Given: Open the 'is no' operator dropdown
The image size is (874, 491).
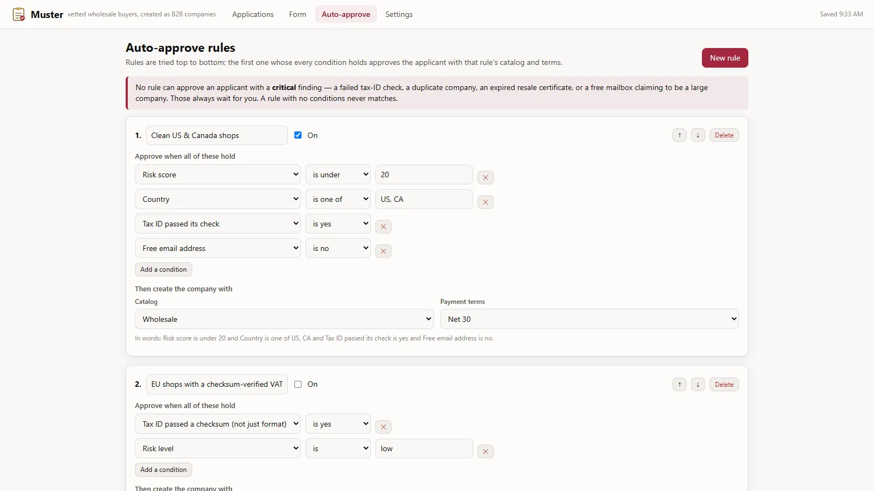Looking at the screenshot, I should click(338, 248).
